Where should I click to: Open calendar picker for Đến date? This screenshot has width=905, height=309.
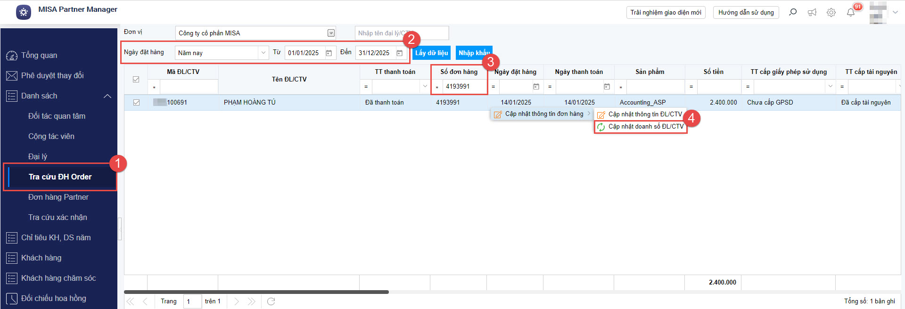pyautogui.click(x=400, y=53)
